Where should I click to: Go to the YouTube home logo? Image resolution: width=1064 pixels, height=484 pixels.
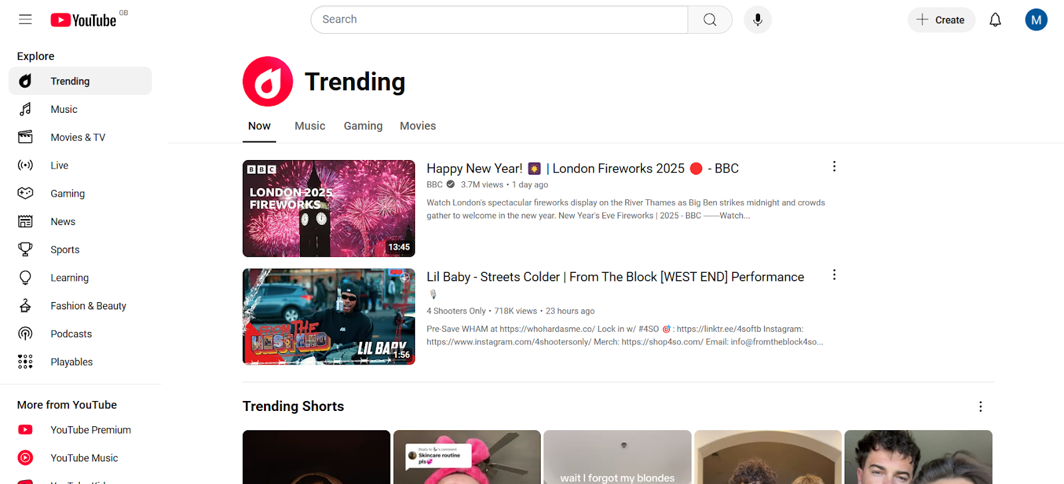(84, 20)
